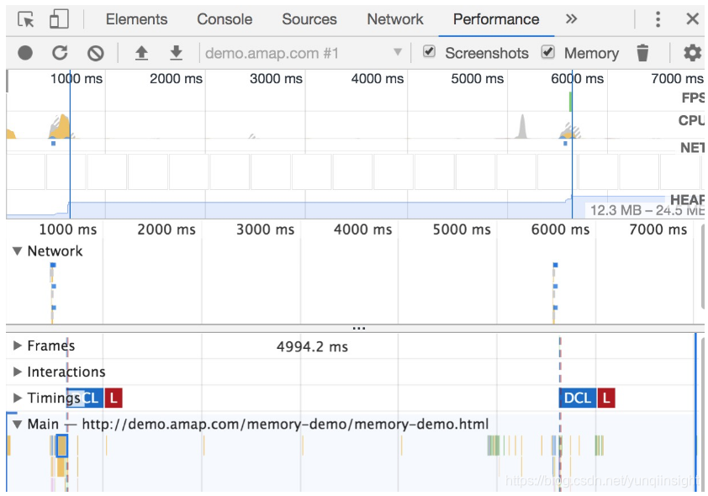Expand the Interactions track
Screen dimensions: 708x496
point(17,372)
